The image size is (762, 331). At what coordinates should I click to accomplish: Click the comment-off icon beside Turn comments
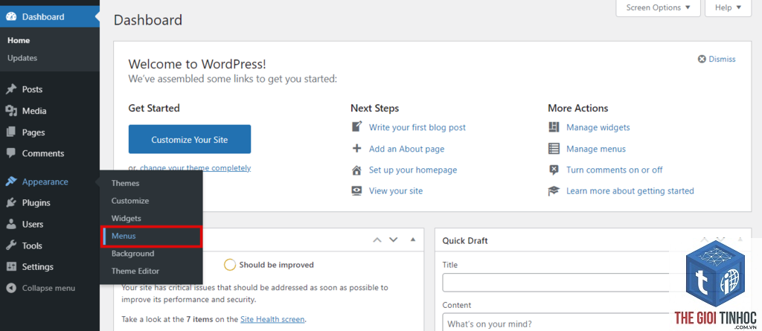[554, 170]
